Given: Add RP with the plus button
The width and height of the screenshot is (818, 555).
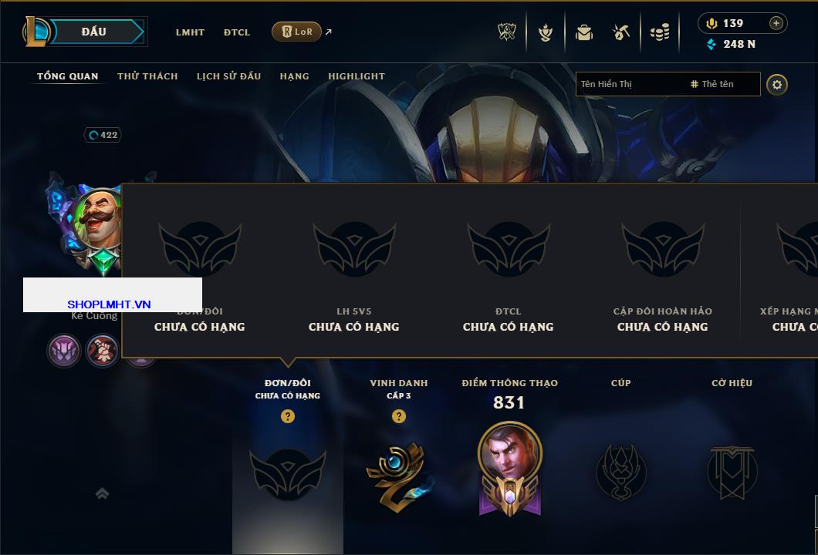Looking at the screenshot, I should (776, 23).
